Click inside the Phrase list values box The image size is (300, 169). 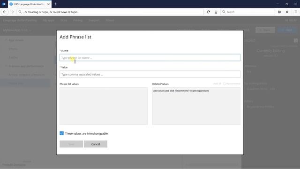(x=104, y=106)
